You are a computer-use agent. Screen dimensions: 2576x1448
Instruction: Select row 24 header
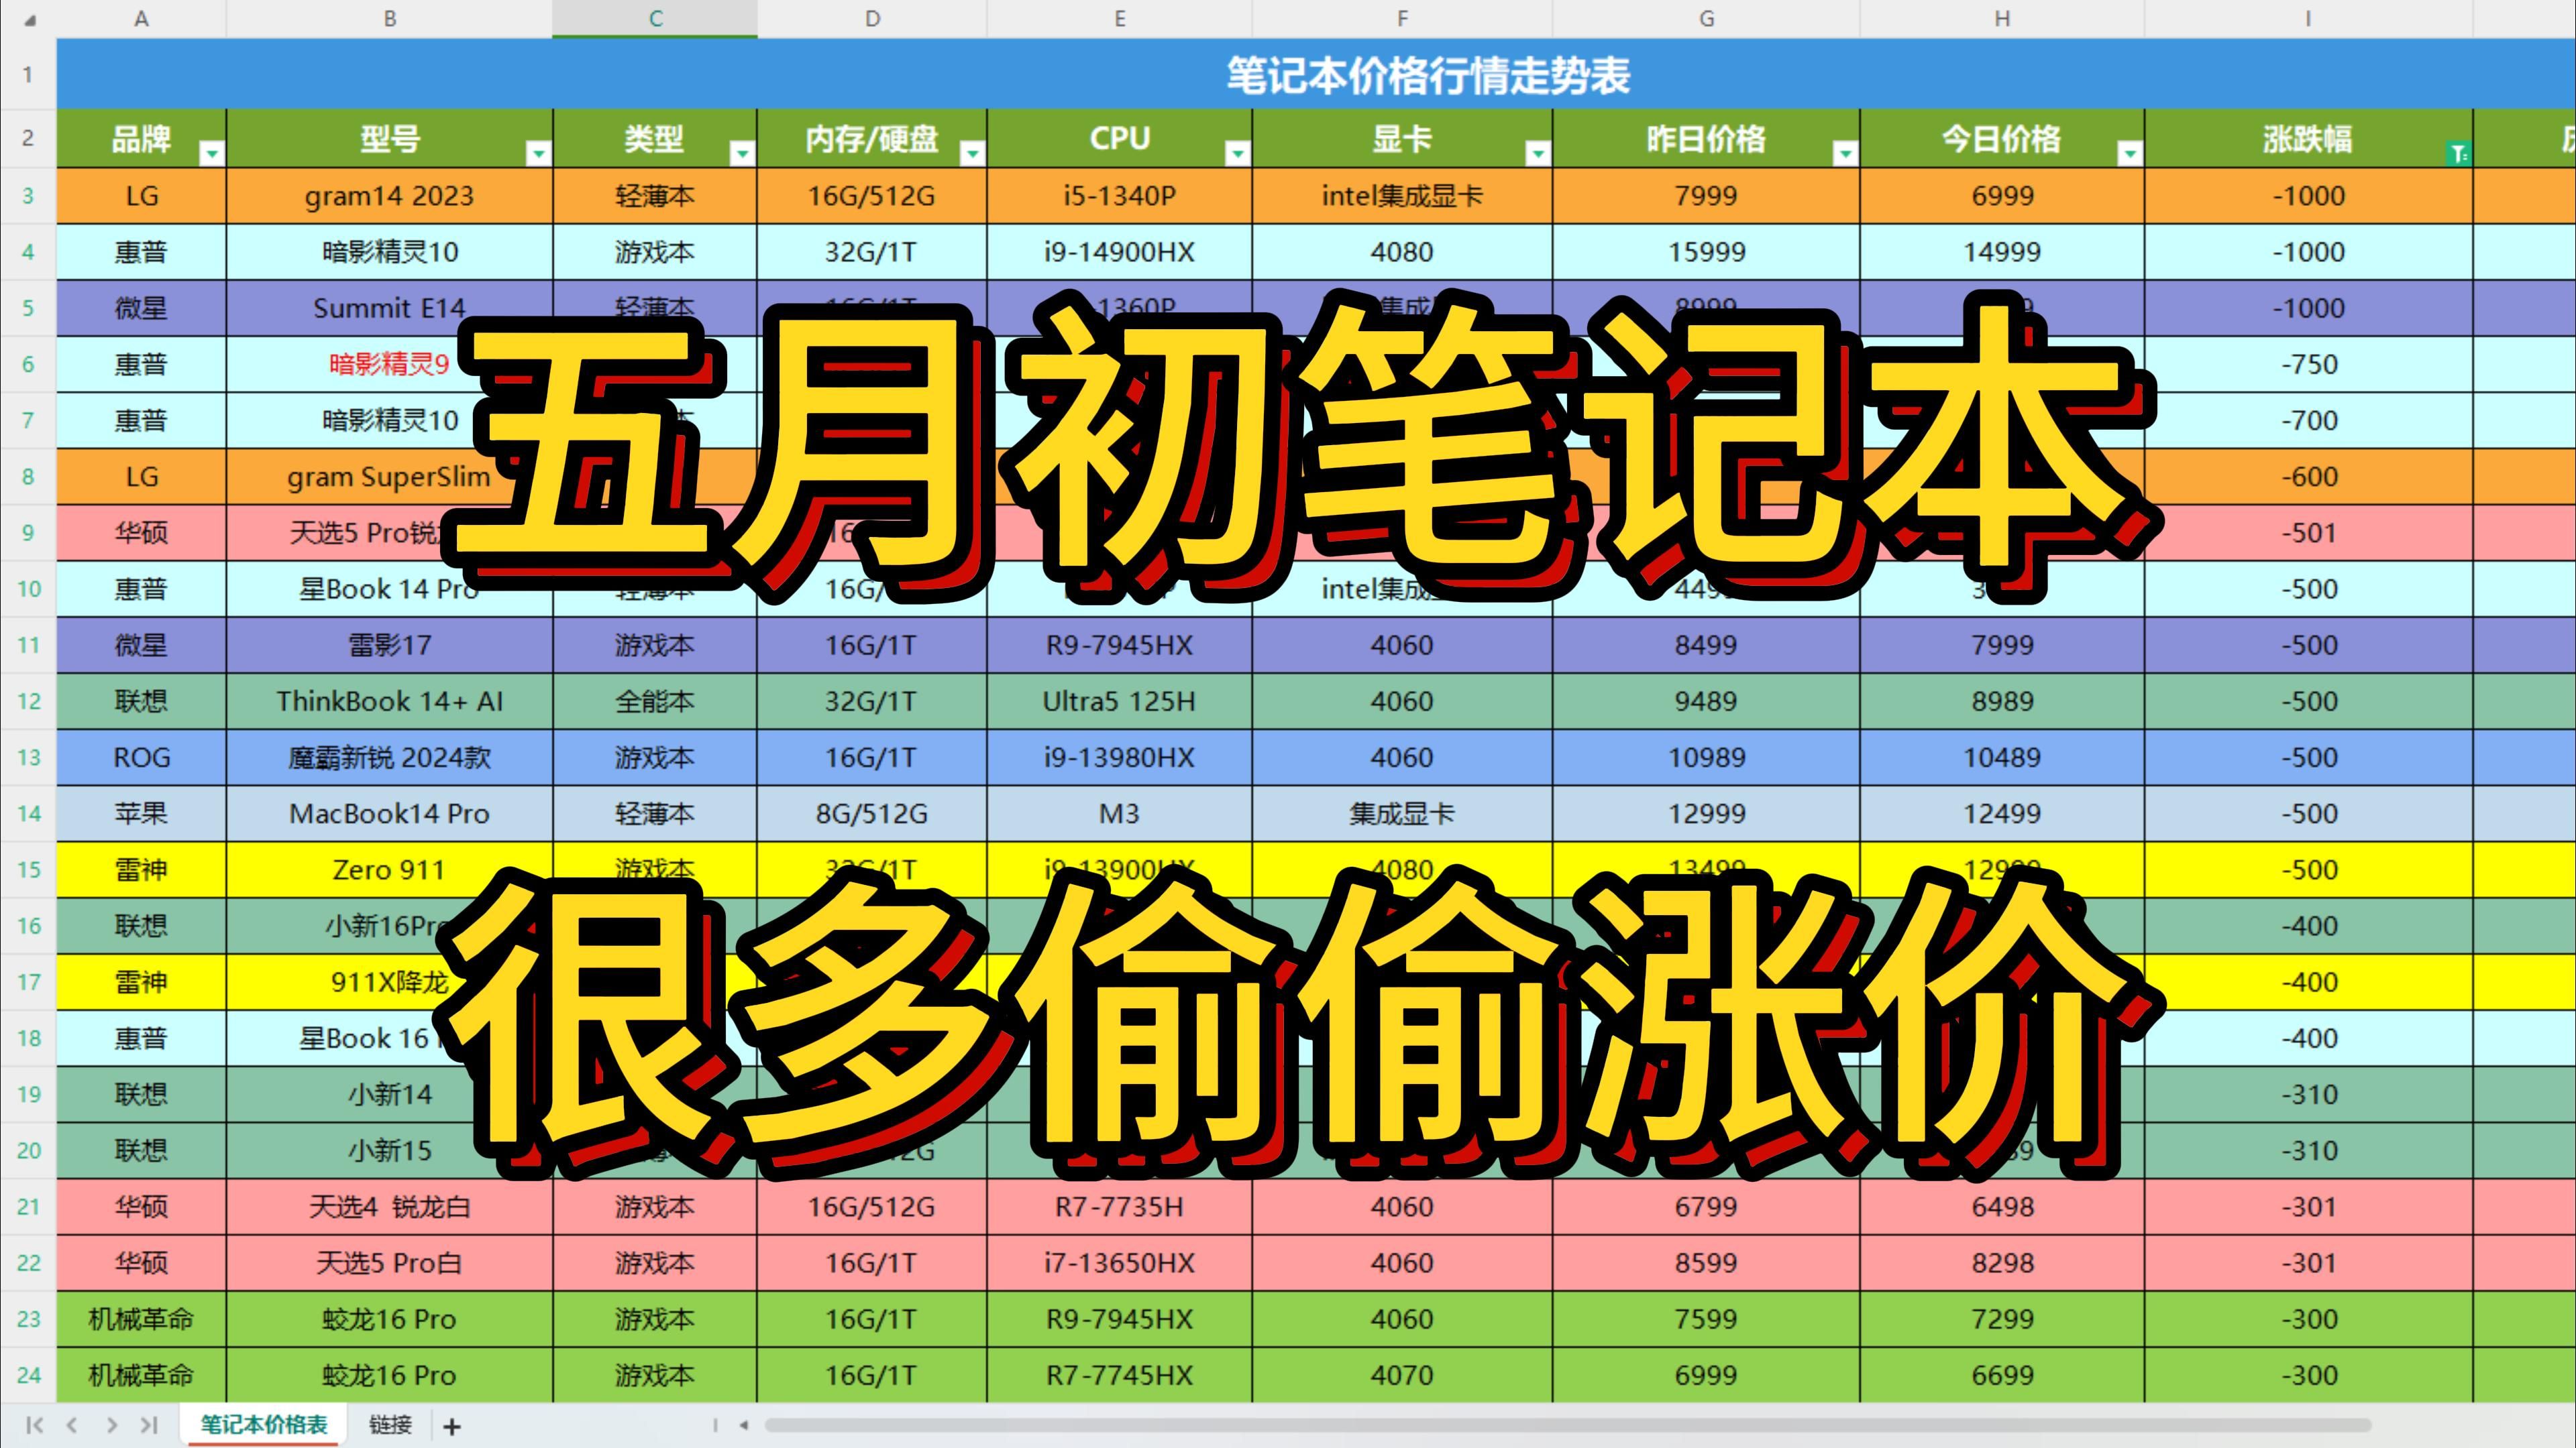(28, 1375)
